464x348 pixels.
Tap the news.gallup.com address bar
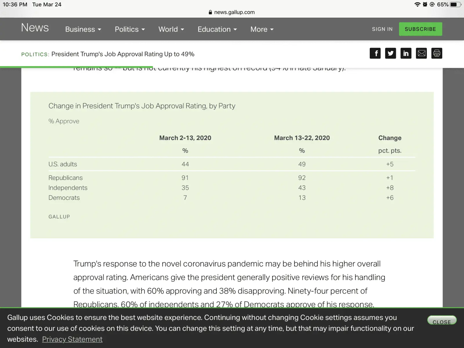(234, 12)
